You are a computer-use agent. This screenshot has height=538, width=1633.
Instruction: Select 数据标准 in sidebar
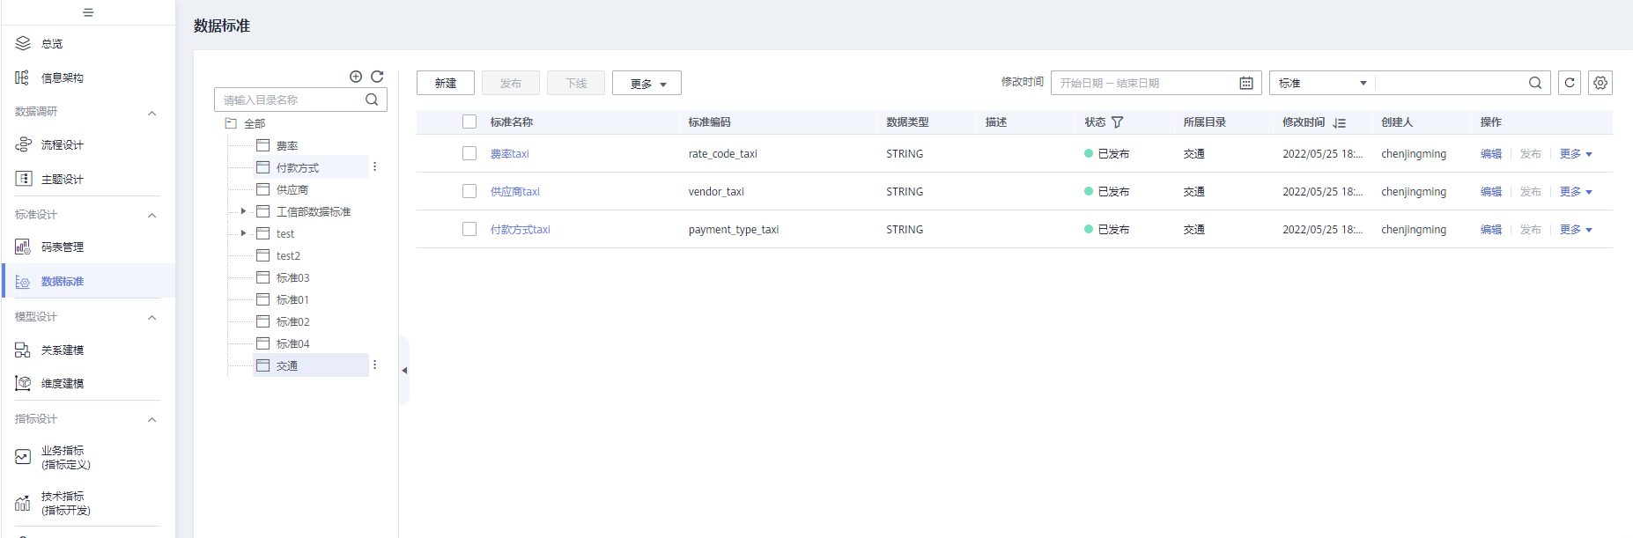pyautogui.click(x=88, y=281)
